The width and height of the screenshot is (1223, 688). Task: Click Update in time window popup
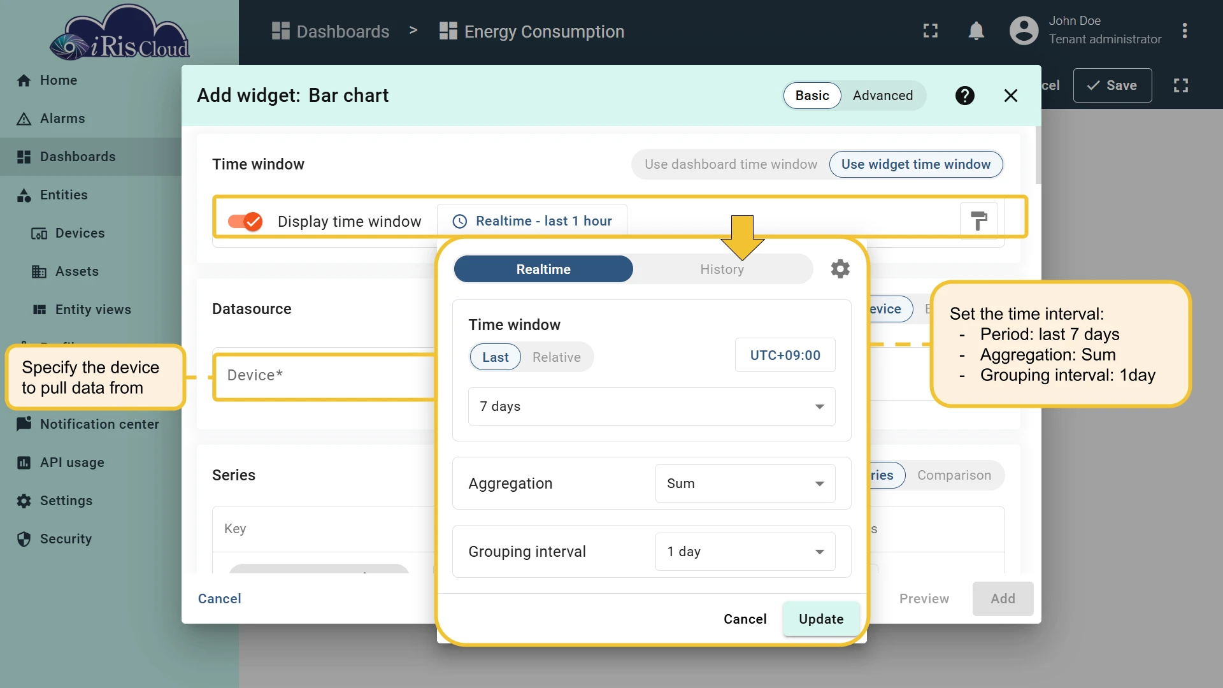click(x=820, y=619)
